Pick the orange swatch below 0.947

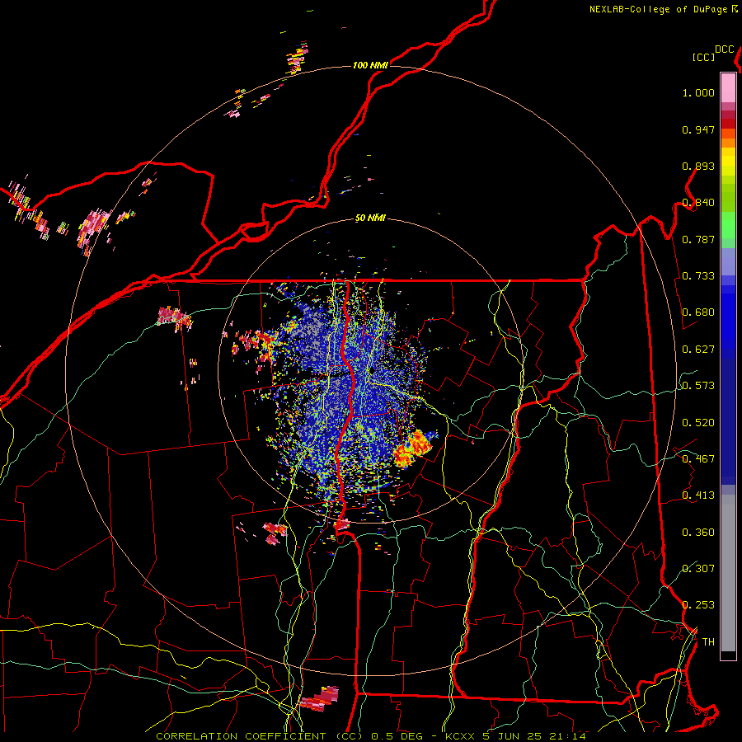pos(728,143)
